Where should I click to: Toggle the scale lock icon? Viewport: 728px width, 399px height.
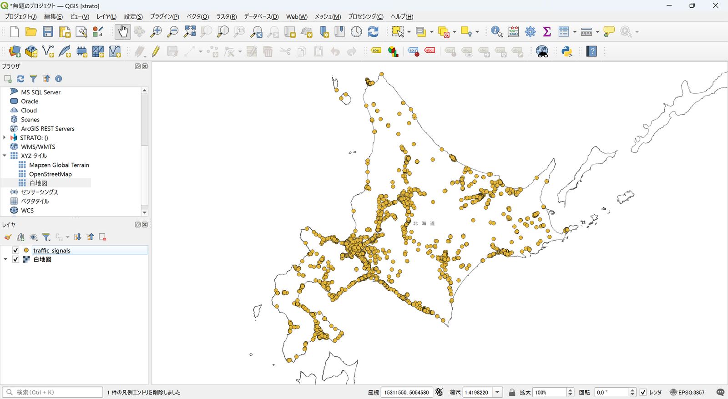point(512,392)
